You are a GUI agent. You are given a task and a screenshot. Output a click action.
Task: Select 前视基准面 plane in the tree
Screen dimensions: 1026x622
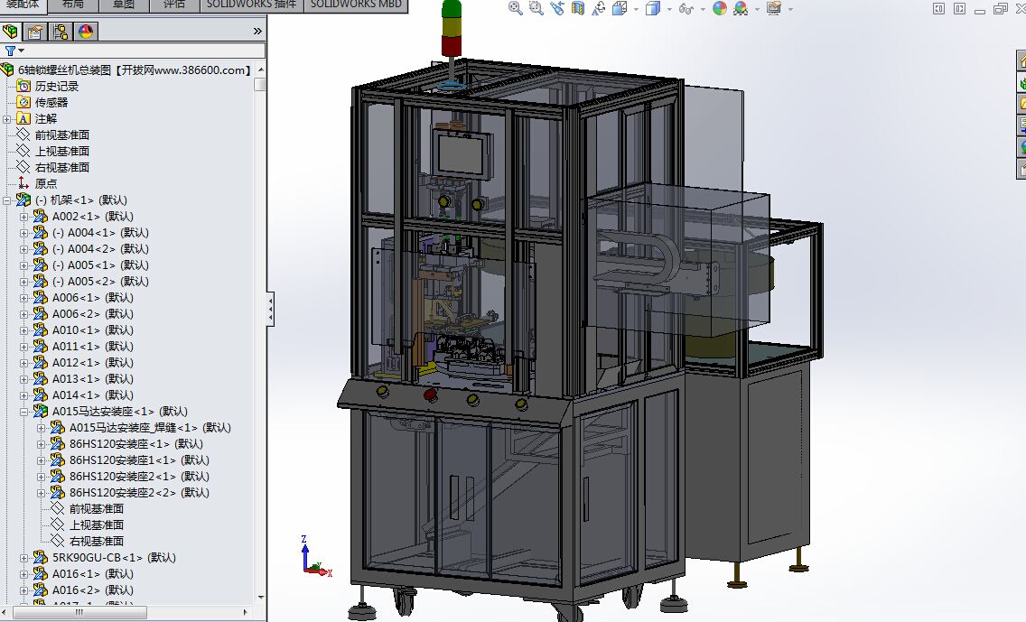pyautogui.click(x=61, y=135)
